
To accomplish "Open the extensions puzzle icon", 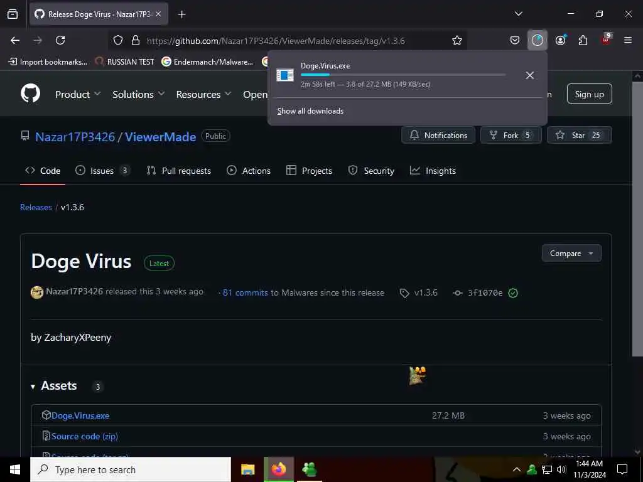I will click(583, 40).
